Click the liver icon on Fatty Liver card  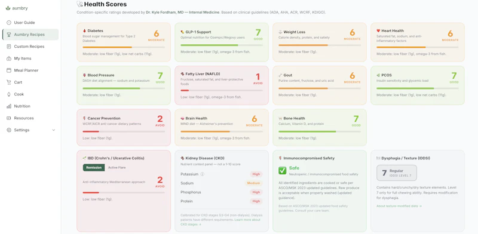182,74
